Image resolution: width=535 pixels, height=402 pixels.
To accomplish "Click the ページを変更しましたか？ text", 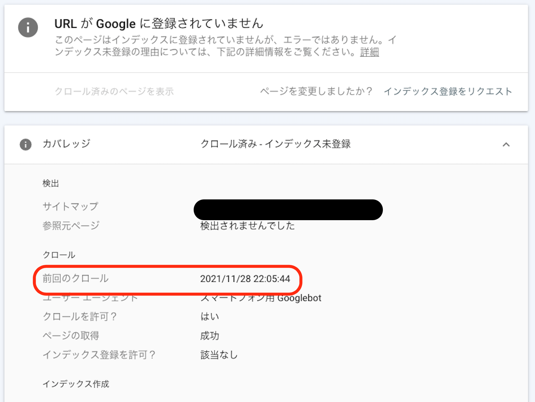I will pyautogui.click(x=316, y=91).
